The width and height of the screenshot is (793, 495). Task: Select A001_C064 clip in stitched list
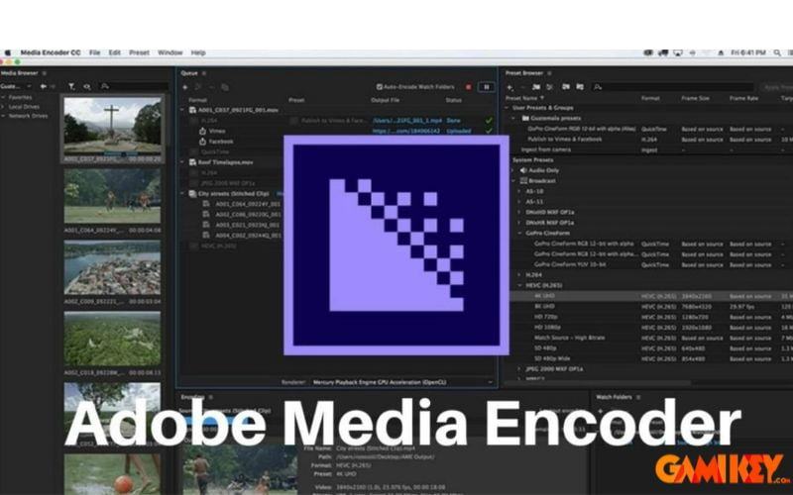coord(248,204)
